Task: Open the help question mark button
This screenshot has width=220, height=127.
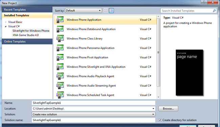Action: click(x=204, y=2)
